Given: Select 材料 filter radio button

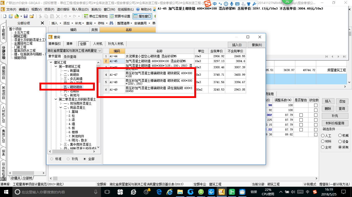Looking at the screenshot, I should point(323,141).
